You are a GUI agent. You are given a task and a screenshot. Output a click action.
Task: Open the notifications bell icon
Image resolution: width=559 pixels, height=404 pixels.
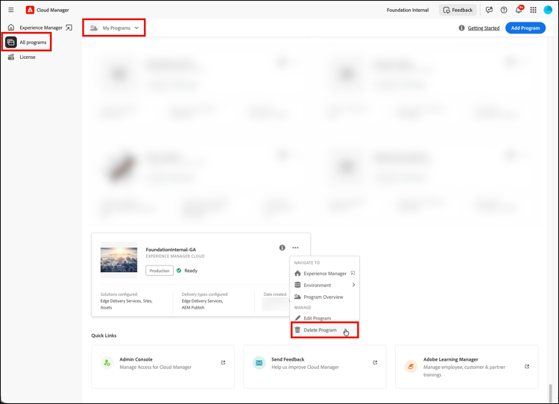(519, 10)
